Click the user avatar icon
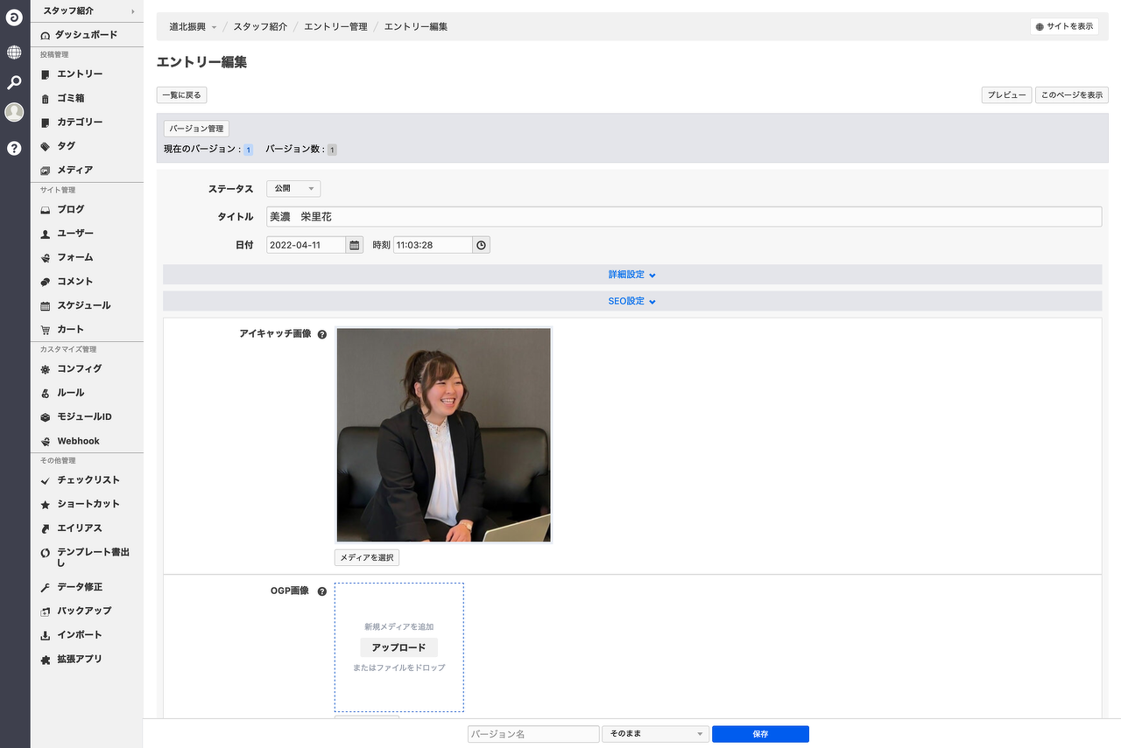Image resolution: width=1121 pixels, height=748 pixels. [14, 112]
